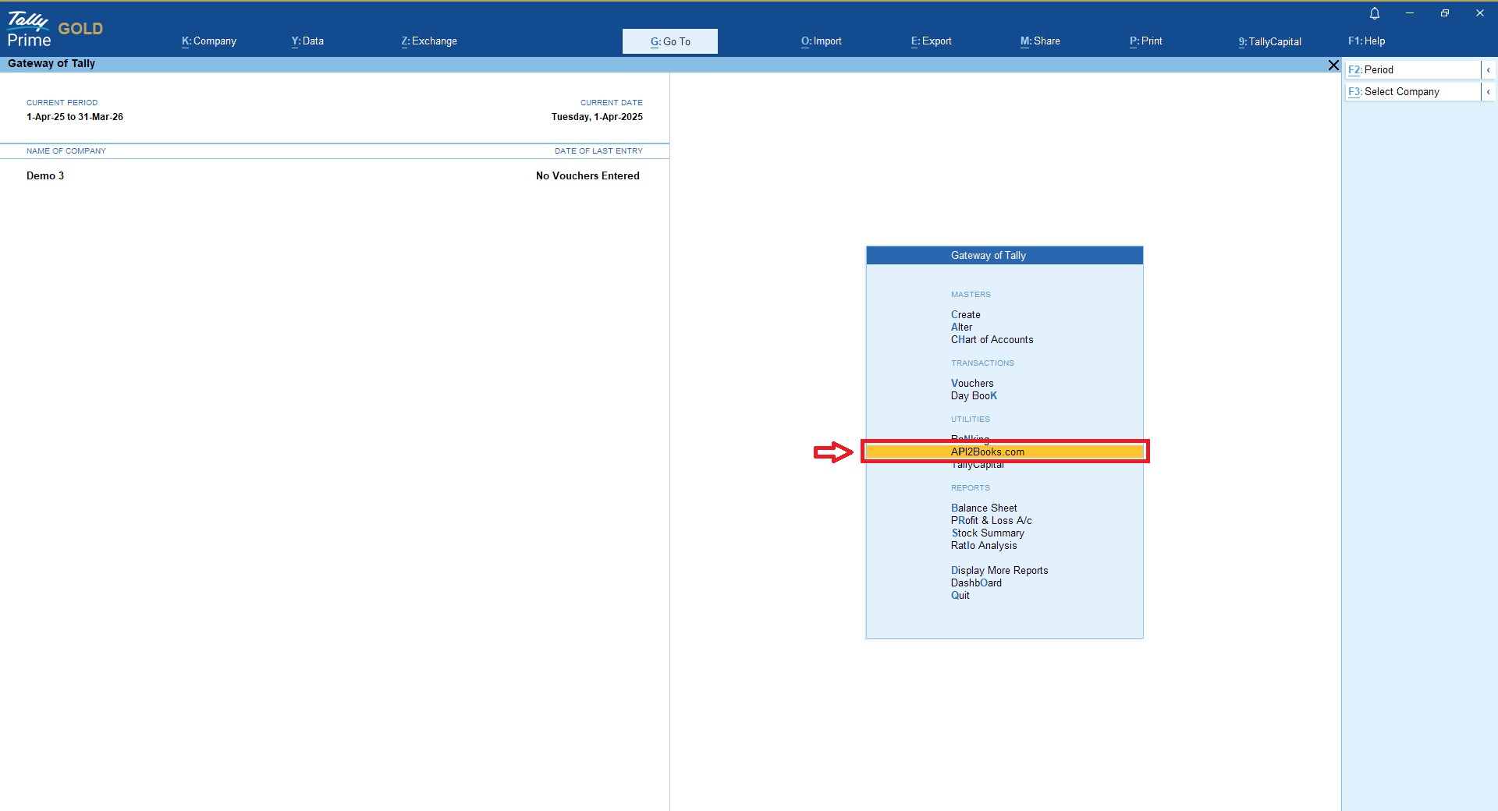Open the O: Import menu
Viewport: 1498px width, 811px height.
[x=821, y=41]
